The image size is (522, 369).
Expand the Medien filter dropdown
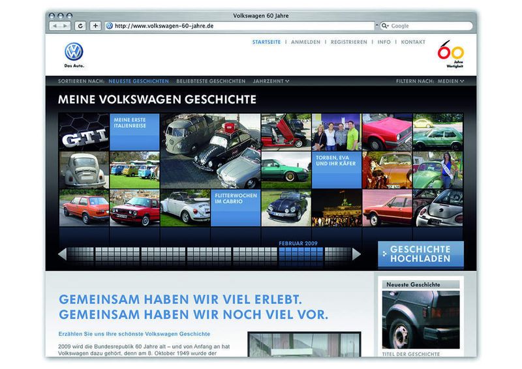451,81
